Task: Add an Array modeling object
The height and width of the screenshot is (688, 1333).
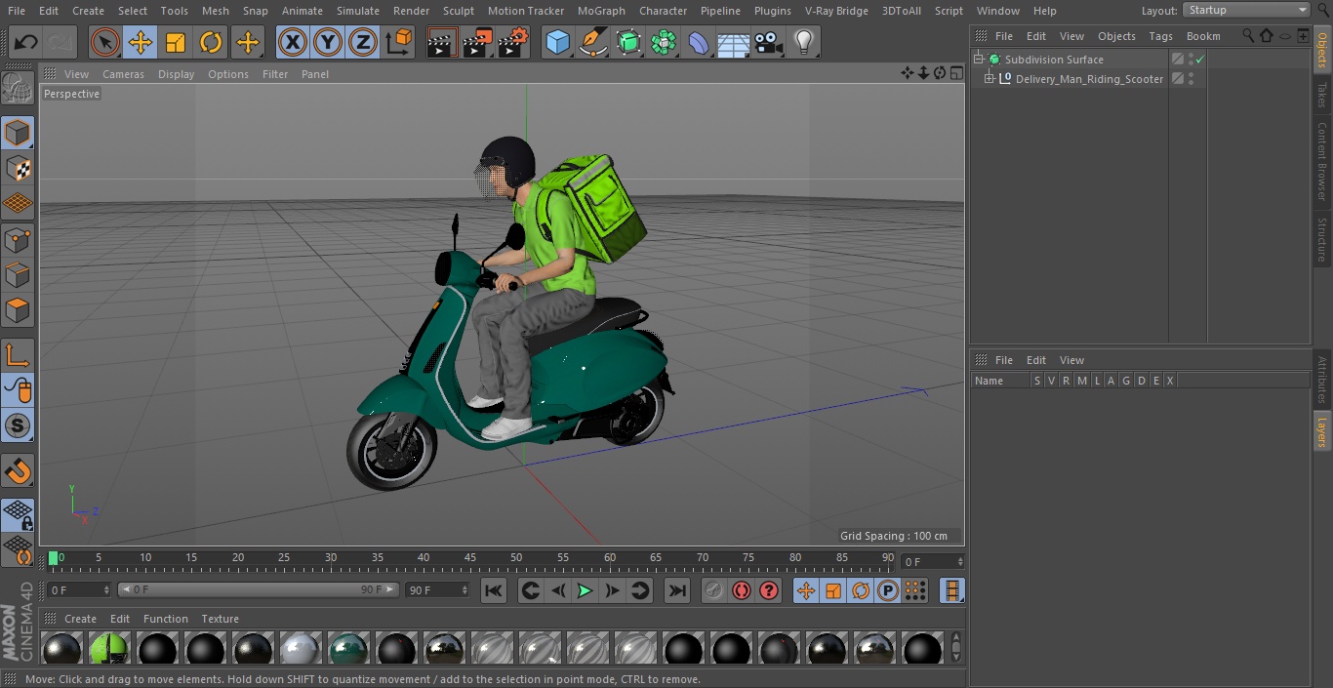Action: point(664,42)
